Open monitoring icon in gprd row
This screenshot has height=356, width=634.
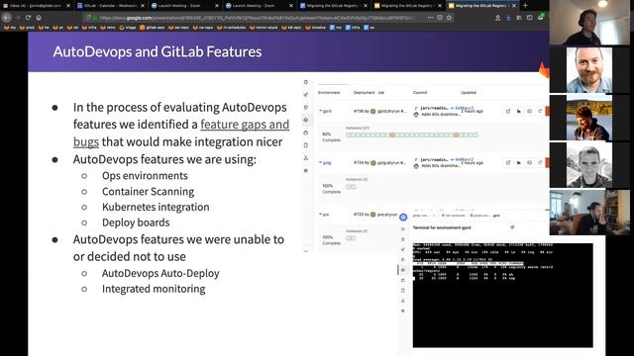[x=519, y=111]
